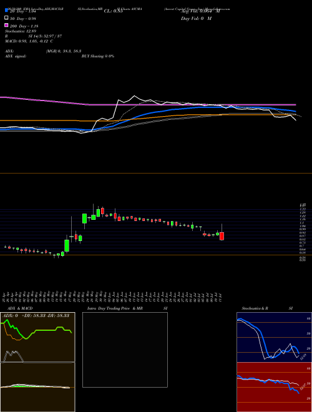Click the '(MGR) 0, 58.3, 58.3' ADX values
Screen dimensions: 312x412
64,51
